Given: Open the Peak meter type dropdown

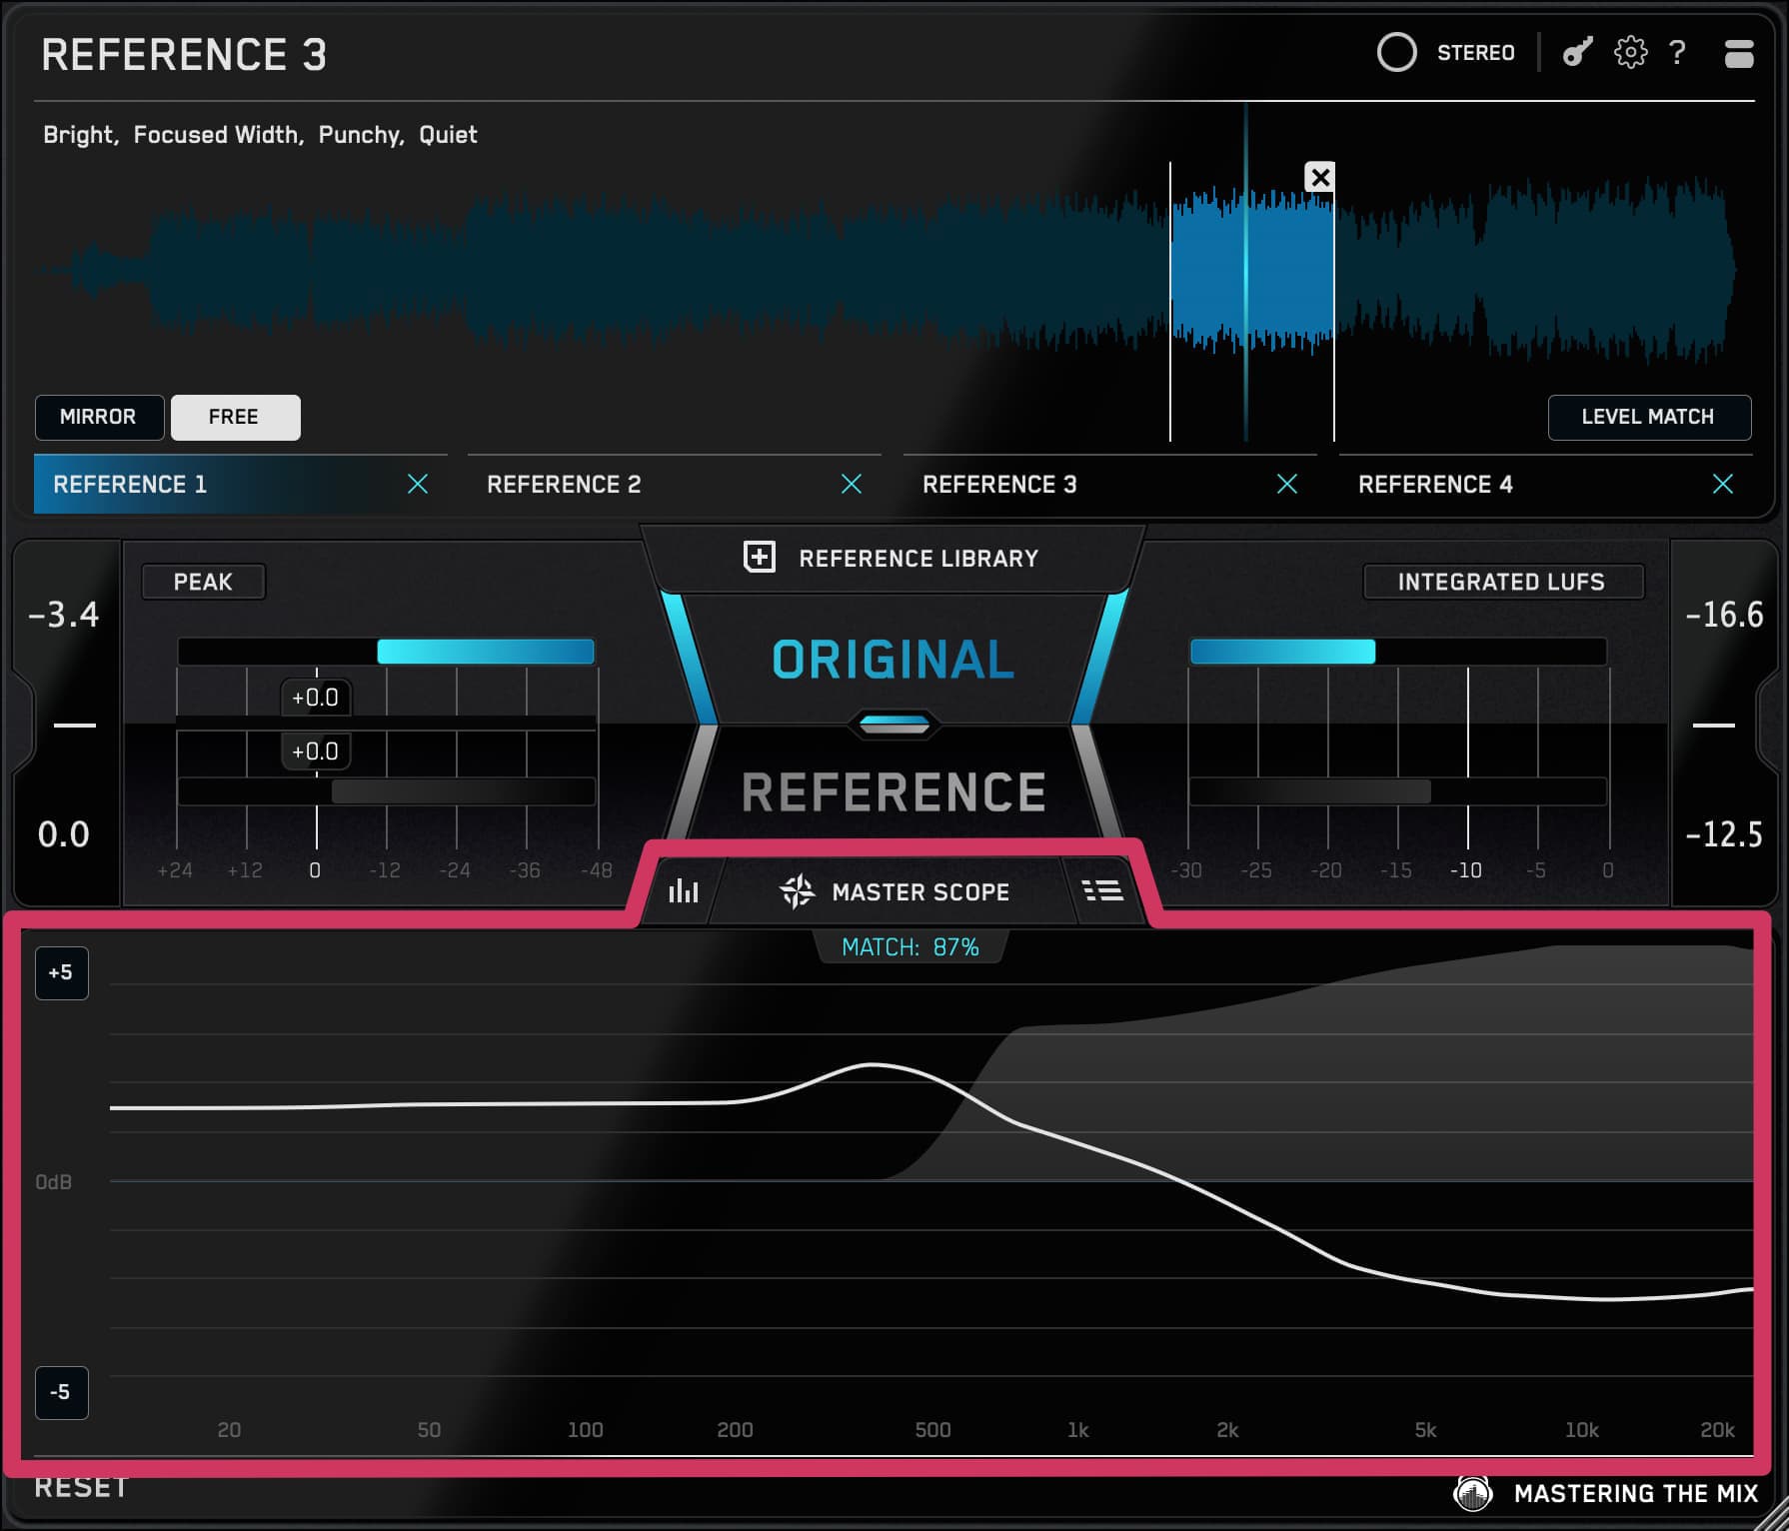Looking at the screenshot, I should [203, 582].
